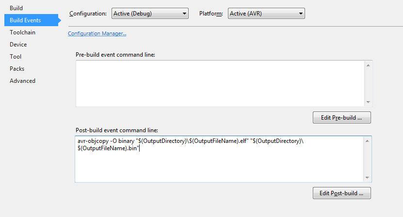Switch to the Toolchain tab

pyautogui.click(x=22, y=32)
